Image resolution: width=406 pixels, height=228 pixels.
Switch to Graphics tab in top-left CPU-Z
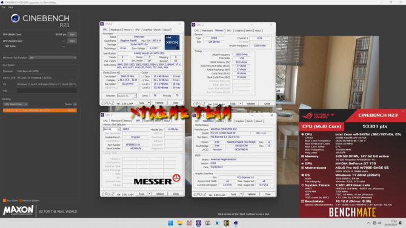tap(147, 30)
